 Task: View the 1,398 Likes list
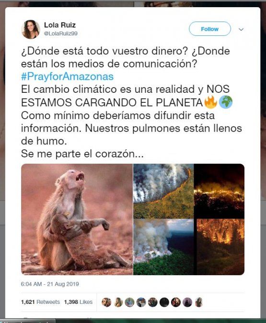coord(78,302)
